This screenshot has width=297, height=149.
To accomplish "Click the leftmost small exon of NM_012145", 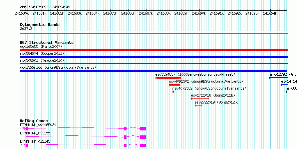I will tap(27, 145).
